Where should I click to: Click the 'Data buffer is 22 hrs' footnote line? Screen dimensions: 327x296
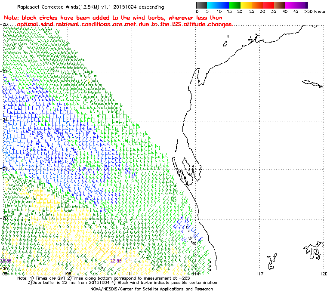123,283
